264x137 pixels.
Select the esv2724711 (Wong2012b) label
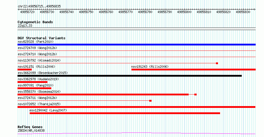(37, 98)
